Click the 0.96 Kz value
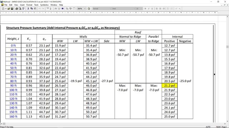Screen dimensions: 229x128 click(x=29, y=86)
